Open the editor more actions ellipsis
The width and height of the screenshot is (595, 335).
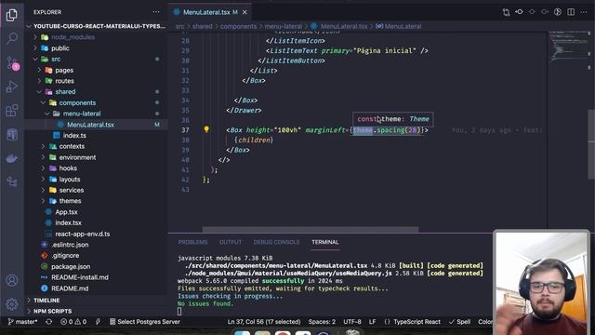[x=584, y=12]
